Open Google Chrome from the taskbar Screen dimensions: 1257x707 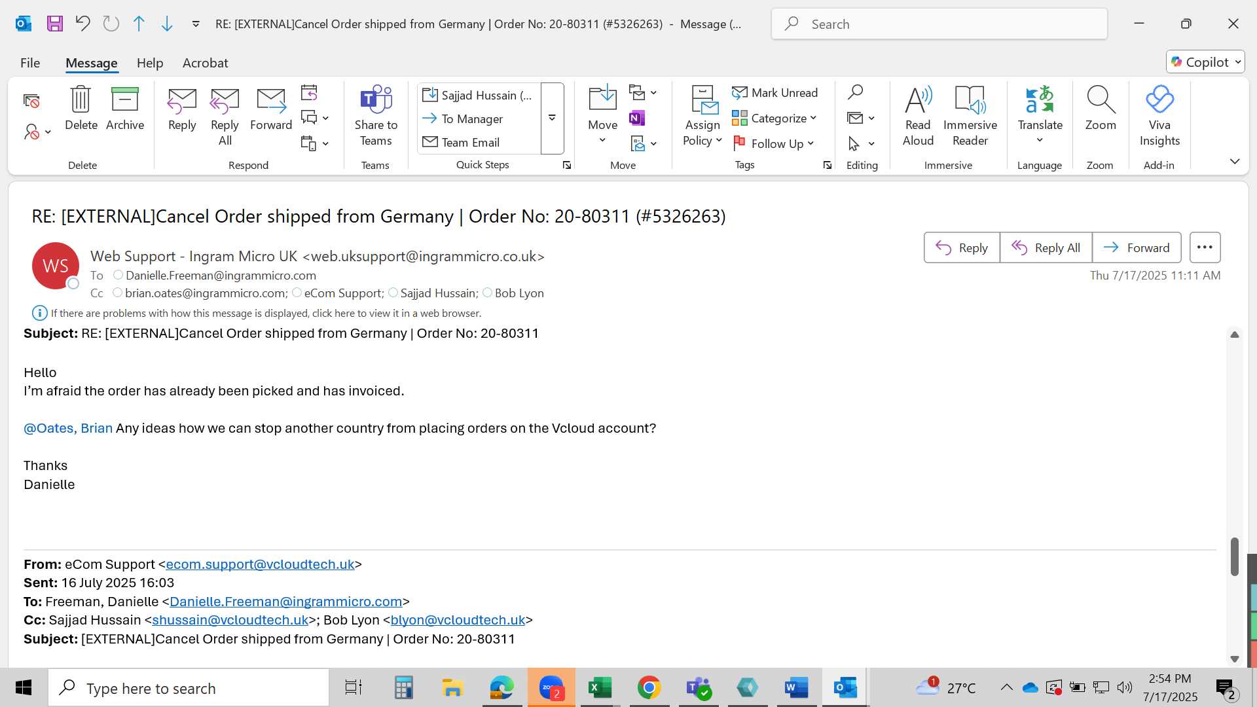click(649, 688)
